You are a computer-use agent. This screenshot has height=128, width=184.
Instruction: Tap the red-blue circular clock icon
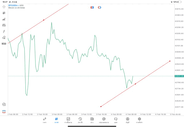(x=99, y=7)
